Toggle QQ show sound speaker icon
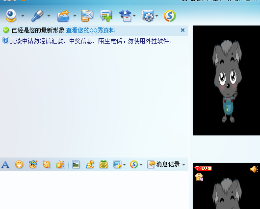The width and height of the screenshot is (260, 209). [x=254, y=169]
